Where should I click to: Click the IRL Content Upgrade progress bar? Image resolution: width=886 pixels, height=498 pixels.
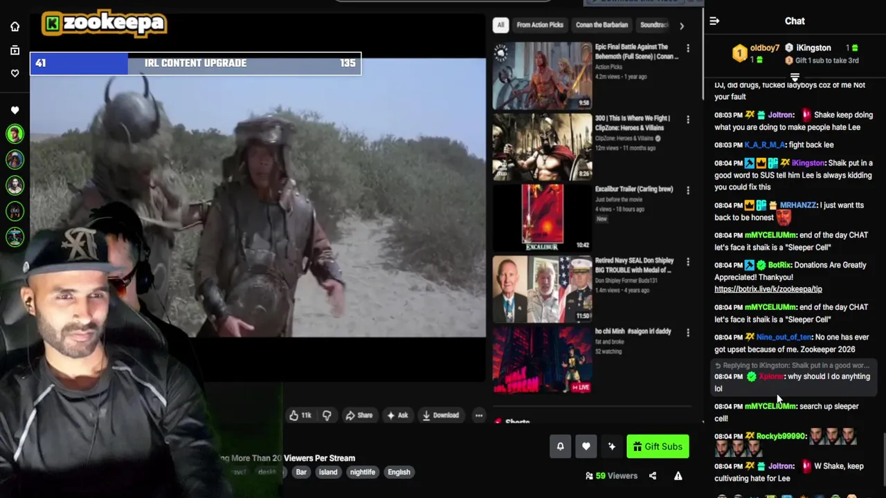(195, 64)
